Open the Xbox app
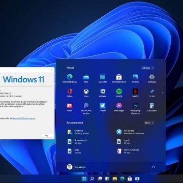This screenshot has width=183, height=183. point(86,93)
